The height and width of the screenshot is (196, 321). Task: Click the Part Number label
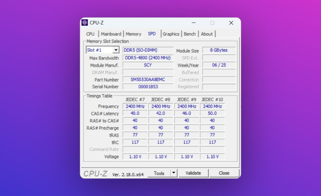point(107,80)
